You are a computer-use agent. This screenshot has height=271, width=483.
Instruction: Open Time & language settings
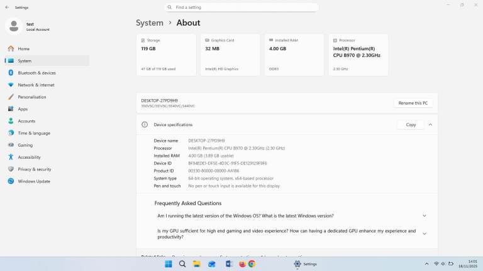pos(33,133)
